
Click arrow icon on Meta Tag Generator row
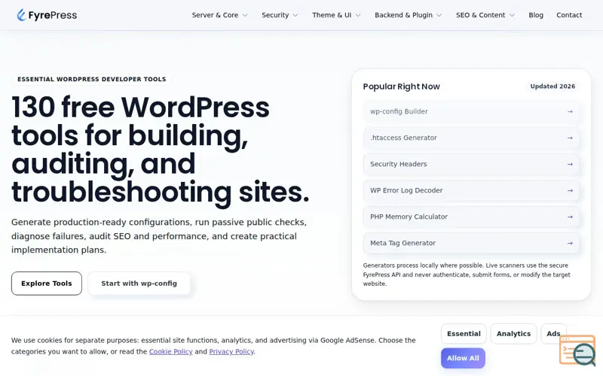pos(570,243)
